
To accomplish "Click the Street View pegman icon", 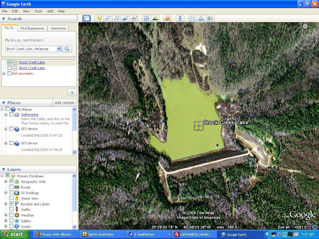I will tap(17, 198).
